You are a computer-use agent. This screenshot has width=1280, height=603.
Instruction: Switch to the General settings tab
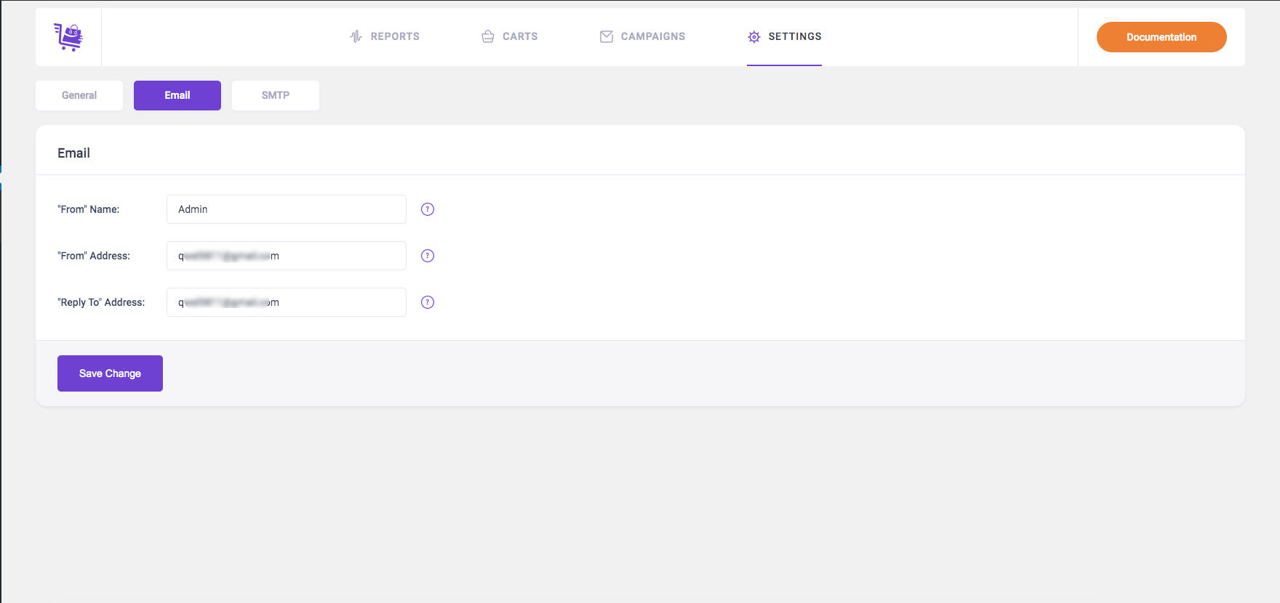pyautogui.click(x=79, y=95)
